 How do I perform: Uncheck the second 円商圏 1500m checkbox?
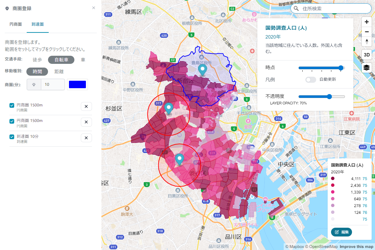pos(12,121)
